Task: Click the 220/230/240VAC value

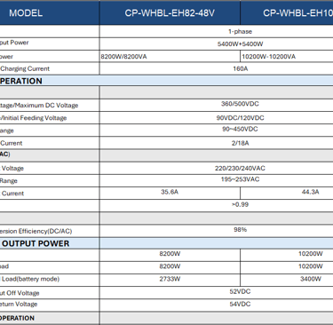Action: pos(240,168)
